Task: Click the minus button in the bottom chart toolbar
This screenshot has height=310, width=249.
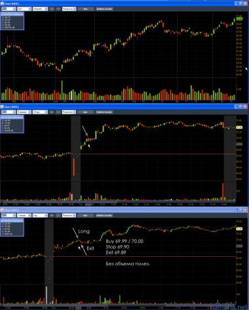Action: 58,215
